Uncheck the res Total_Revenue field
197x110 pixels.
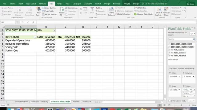169,56
